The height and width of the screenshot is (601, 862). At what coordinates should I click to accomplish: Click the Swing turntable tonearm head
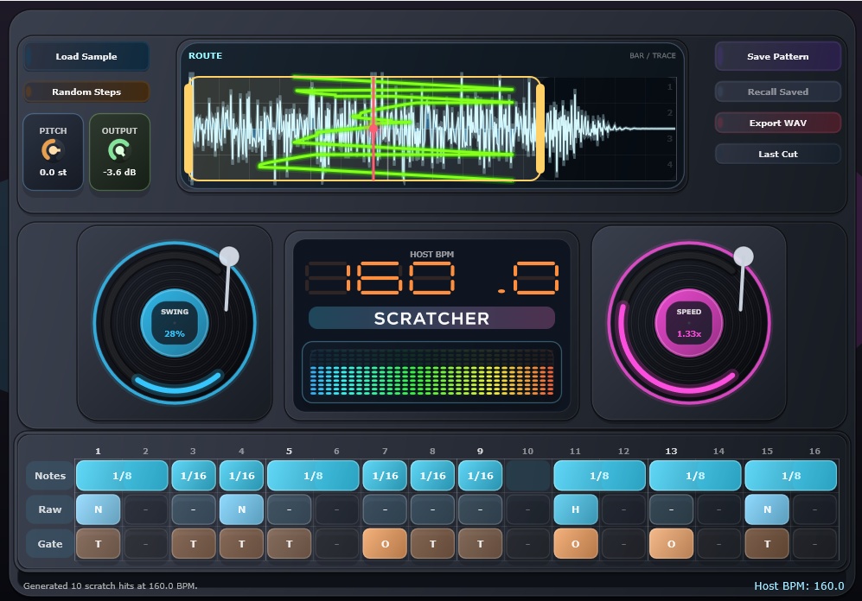pyautogui.click(x=229, y=256)
